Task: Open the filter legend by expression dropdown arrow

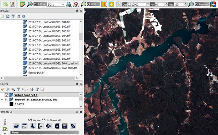Action: point(28,89)
